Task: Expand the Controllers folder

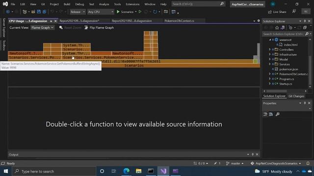Action: 270,49
